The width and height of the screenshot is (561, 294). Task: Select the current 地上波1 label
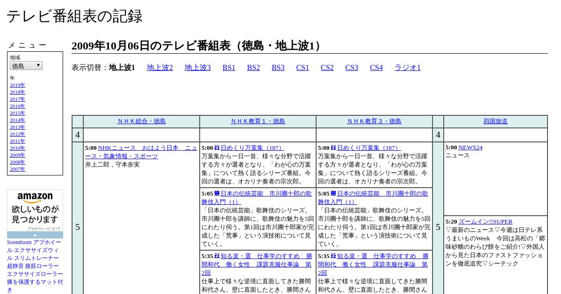point(122,68)
